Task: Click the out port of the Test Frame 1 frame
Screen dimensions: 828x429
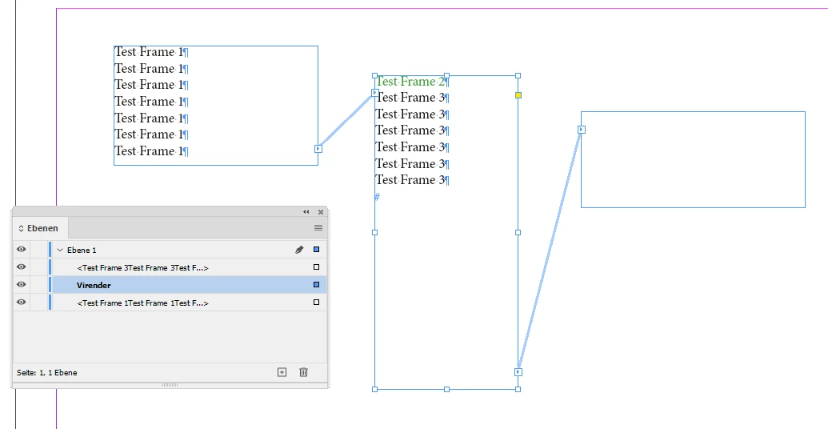Action: pos(318,149)
